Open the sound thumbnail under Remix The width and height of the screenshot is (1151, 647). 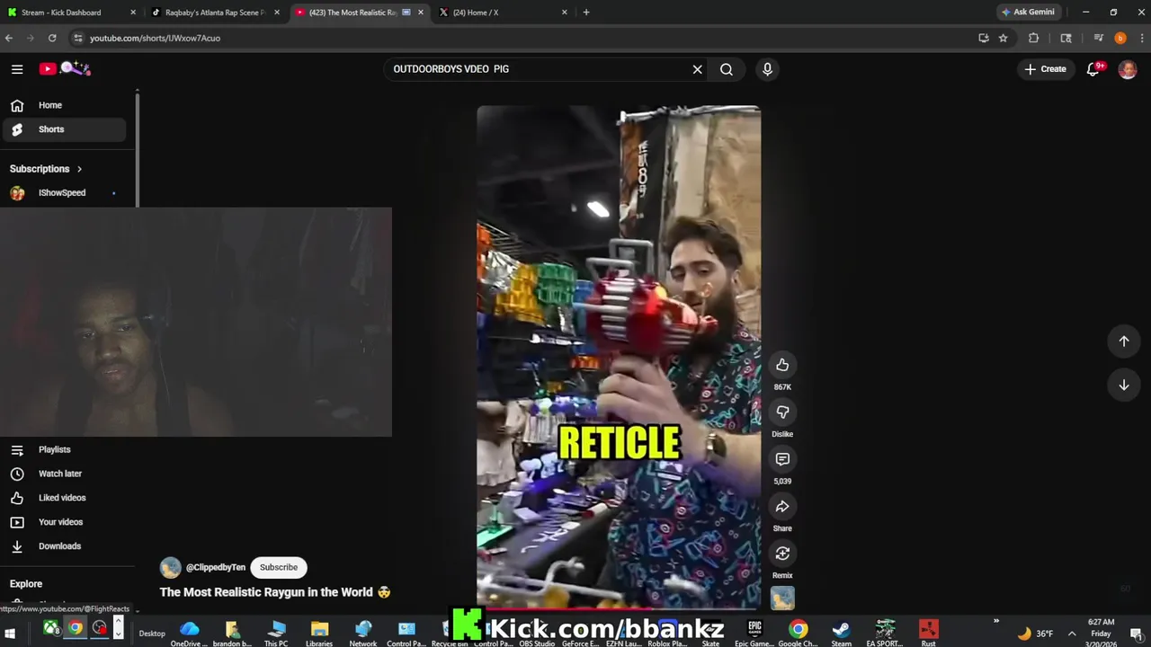click(x=782, y=598)
